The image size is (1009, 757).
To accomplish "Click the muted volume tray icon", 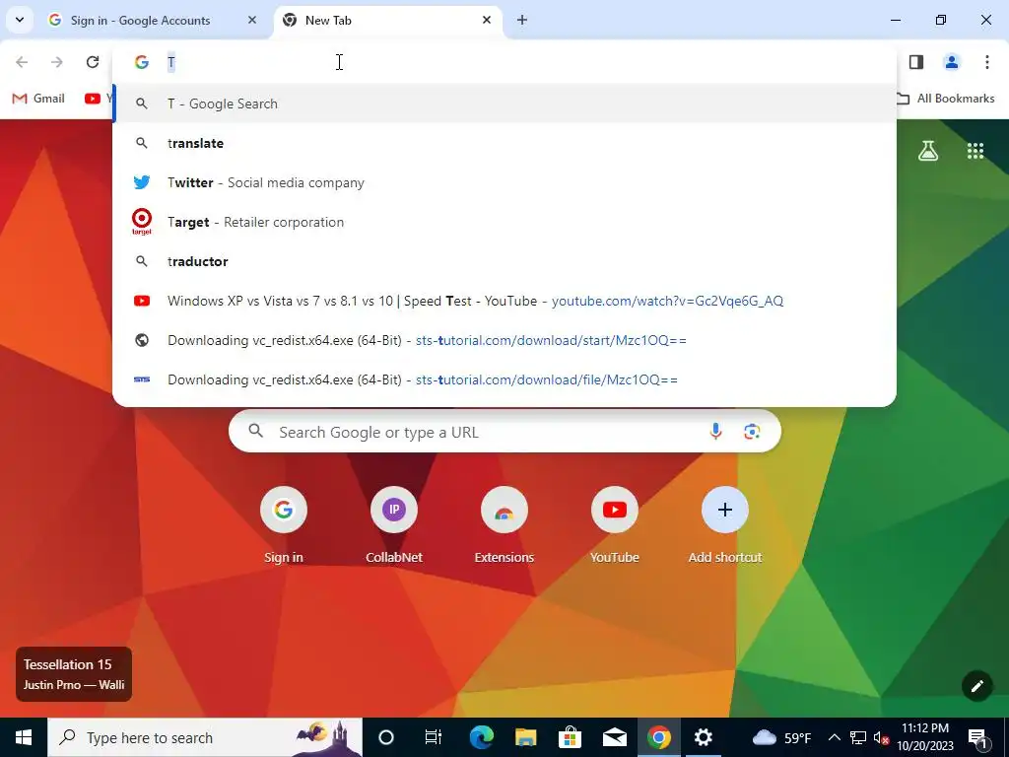I will click(x=881, y=738).
